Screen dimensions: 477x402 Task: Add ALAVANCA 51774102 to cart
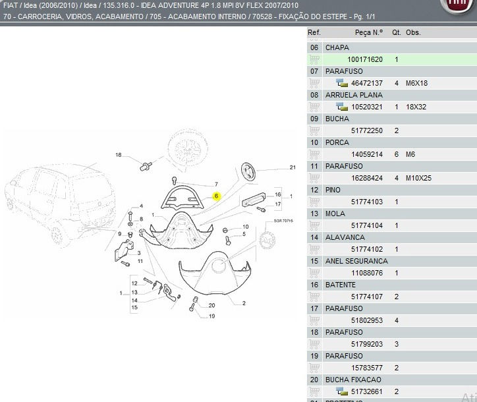314,249
